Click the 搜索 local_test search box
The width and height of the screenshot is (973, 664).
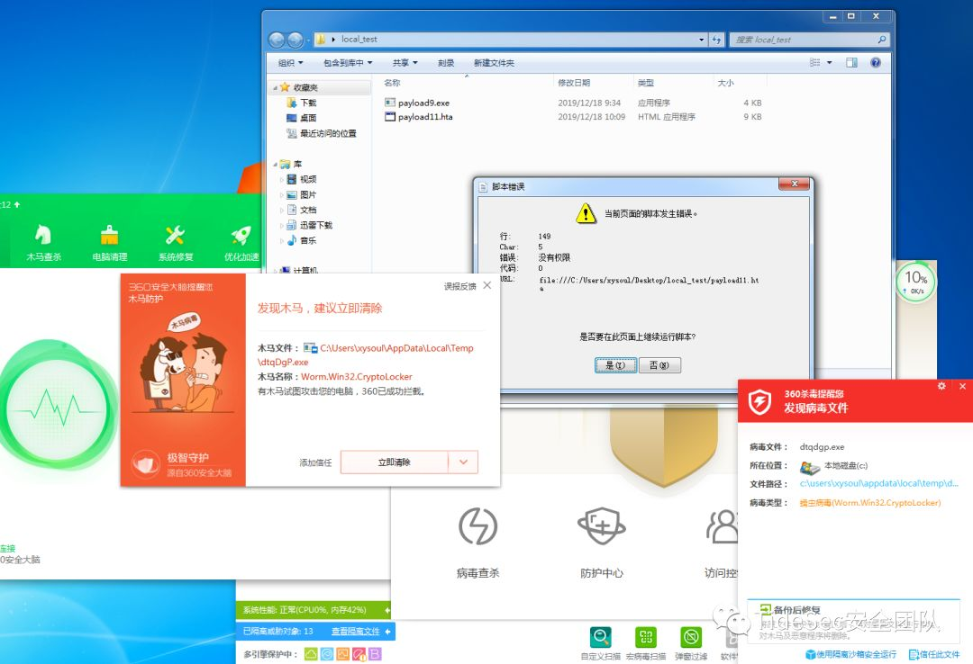coord(809,39)
